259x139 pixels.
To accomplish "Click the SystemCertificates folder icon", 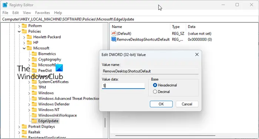I will point(34,82).
